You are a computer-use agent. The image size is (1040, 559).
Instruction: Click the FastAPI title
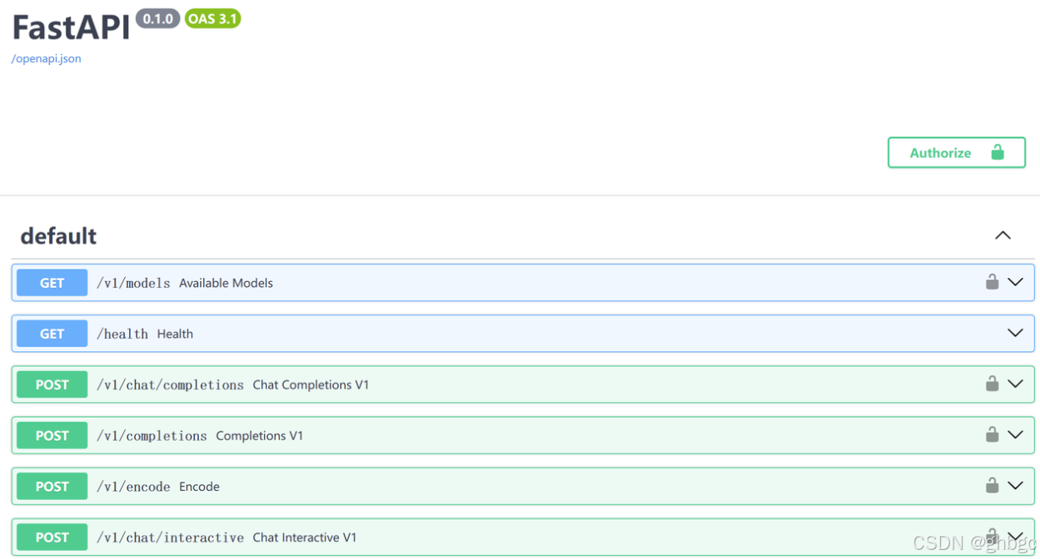(x=71, y=27)
